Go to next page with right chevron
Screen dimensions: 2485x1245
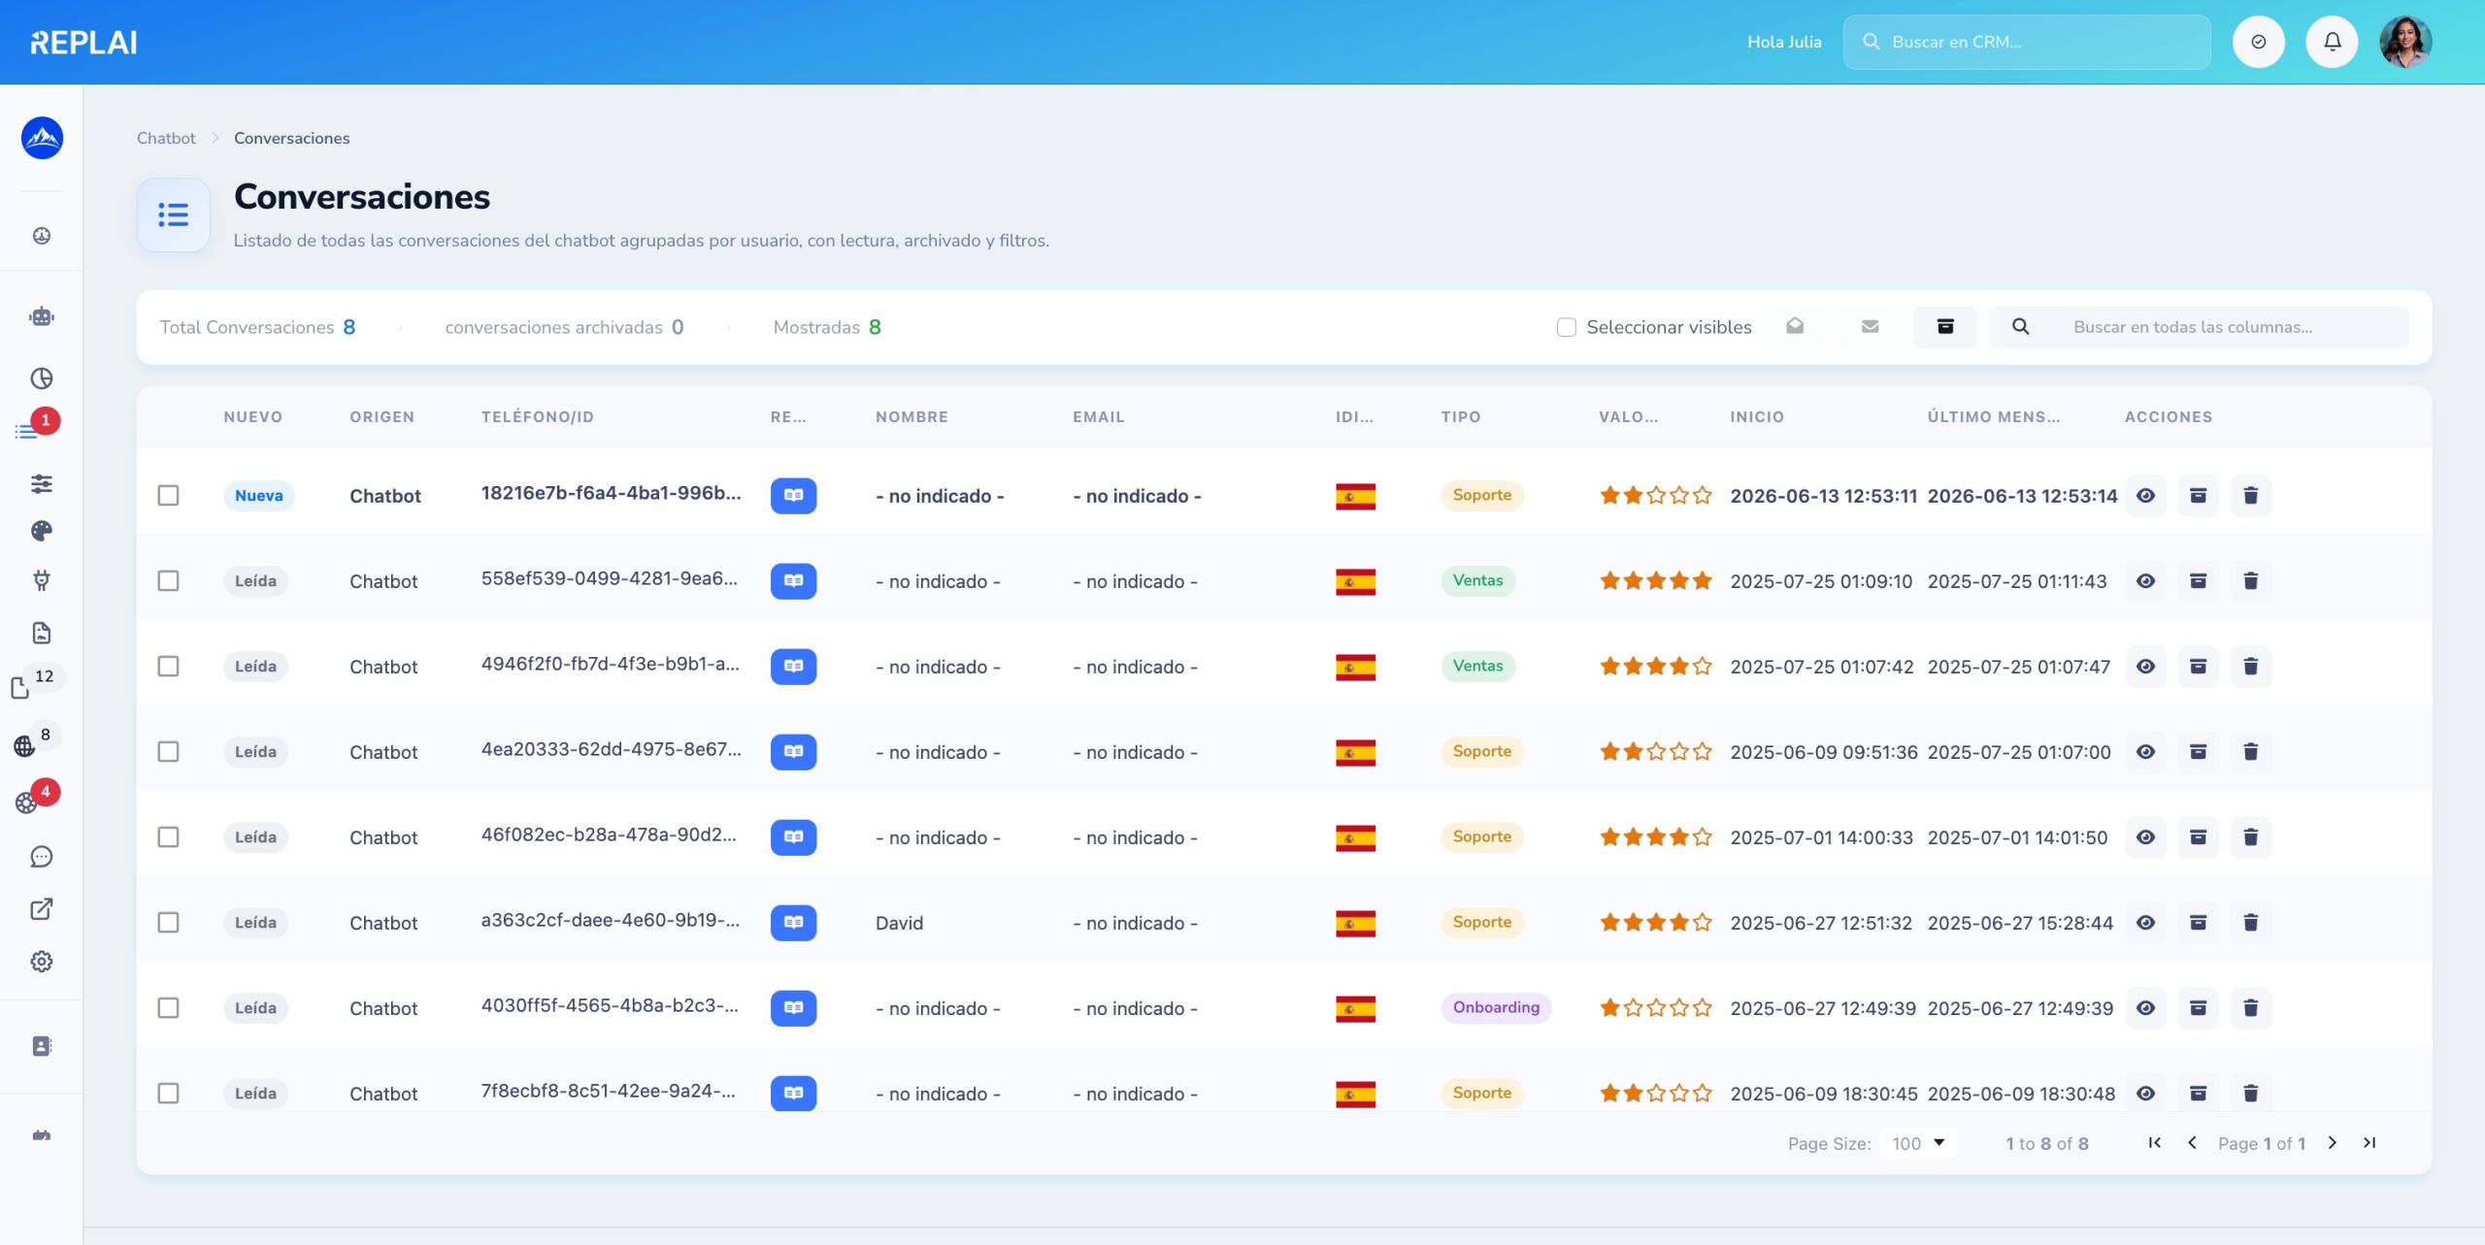click(x=2332, y=1143)
